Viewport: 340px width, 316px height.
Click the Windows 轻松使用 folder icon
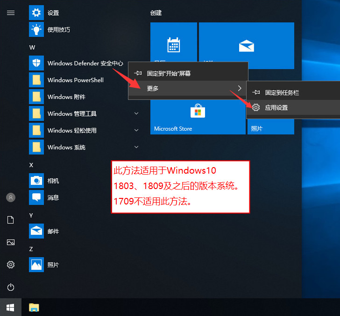click(36, 130)
